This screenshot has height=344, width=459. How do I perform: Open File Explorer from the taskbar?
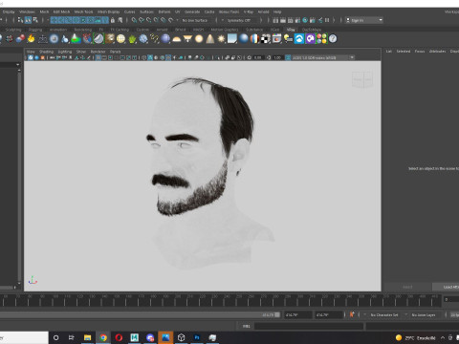tap(87, 337)
